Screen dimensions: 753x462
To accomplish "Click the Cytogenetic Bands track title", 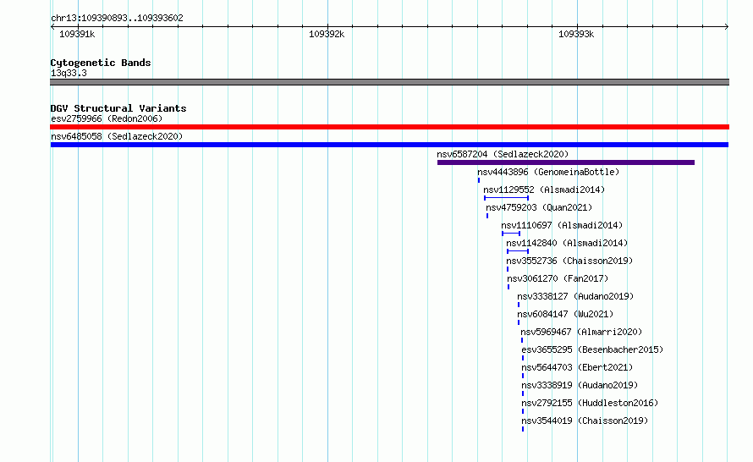I will coord(101,63).
